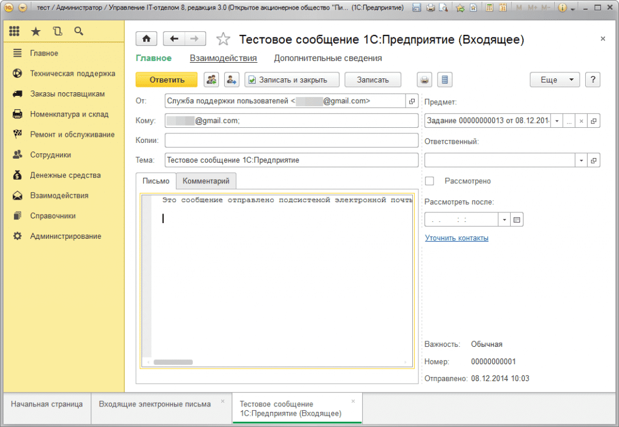Open the Администрирование section

tap(64, 236)
